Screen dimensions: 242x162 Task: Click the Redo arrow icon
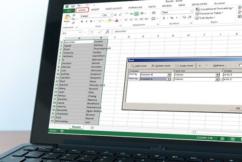point(87,5)
